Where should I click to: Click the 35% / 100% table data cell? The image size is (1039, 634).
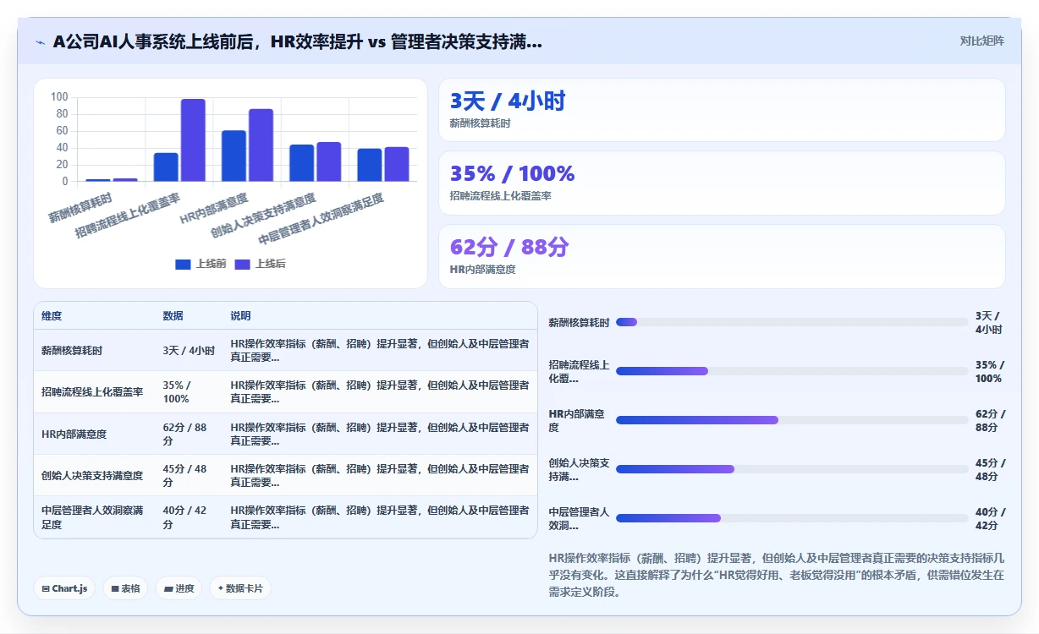point(189,392)
